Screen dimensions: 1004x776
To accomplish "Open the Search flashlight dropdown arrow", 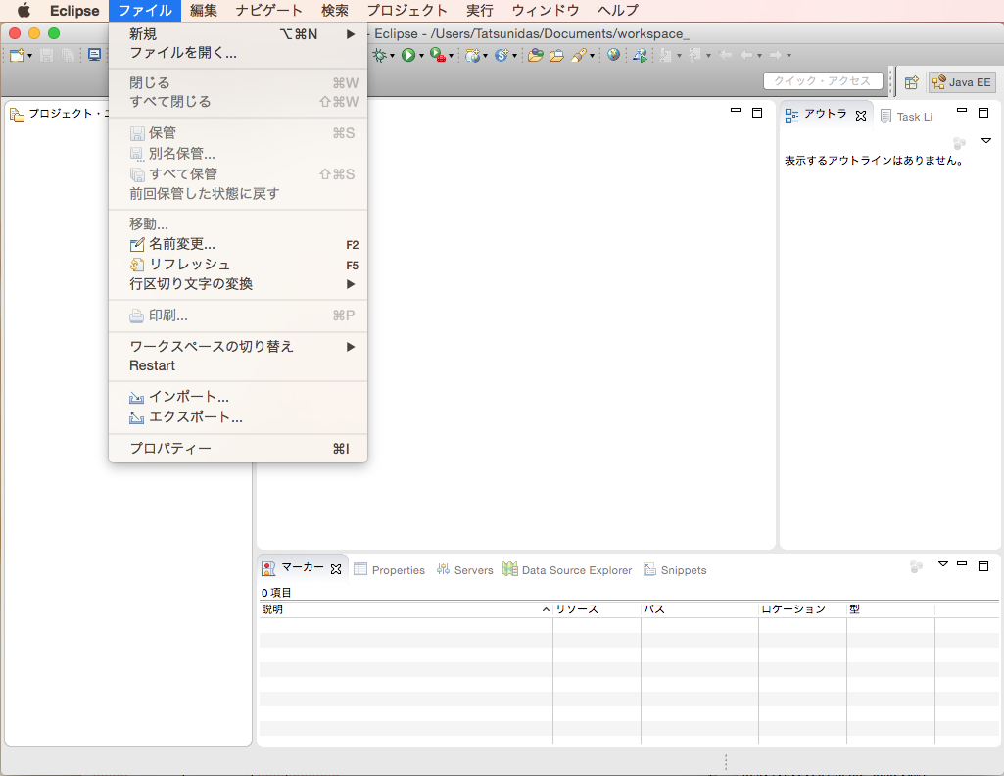I will (592, 56).
